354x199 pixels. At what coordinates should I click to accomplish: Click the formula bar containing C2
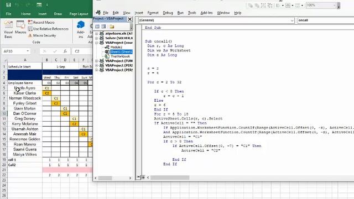click(x=82, y=51)
